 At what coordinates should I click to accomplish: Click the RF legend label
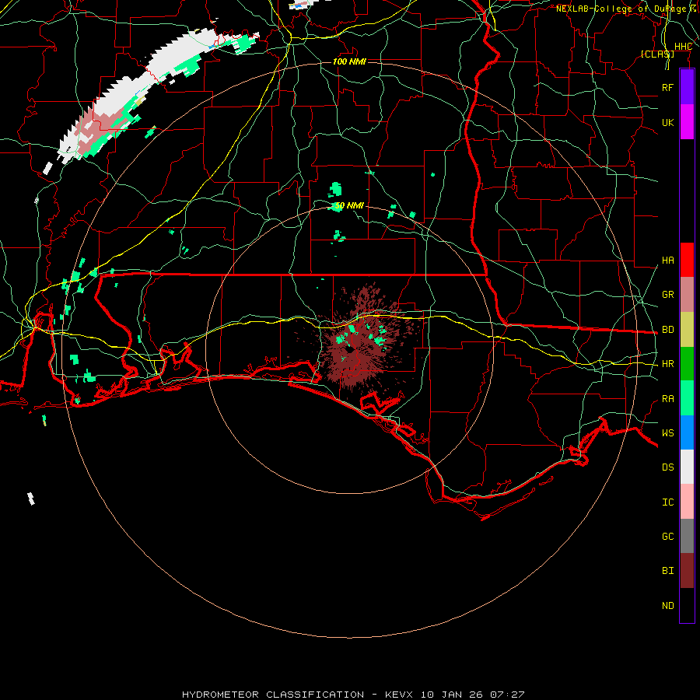[x=668, y=87]
